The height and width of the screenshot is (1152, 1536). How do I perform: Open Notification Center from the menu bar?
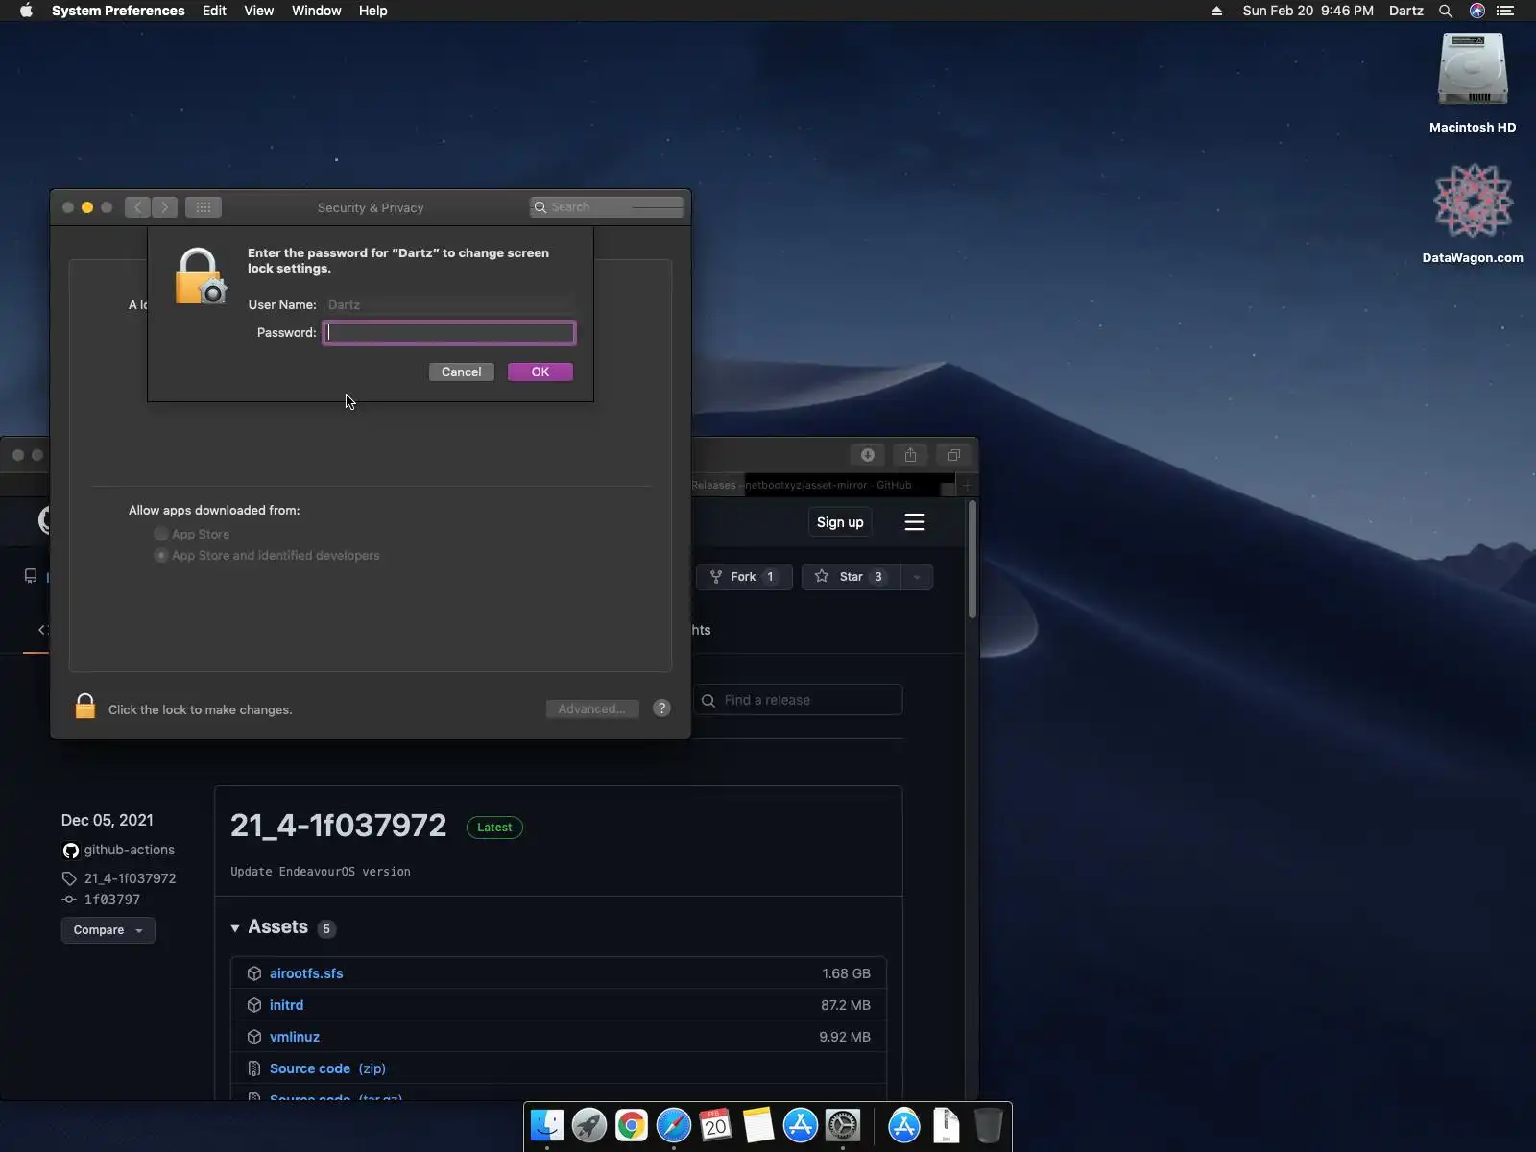(1505, 11)
